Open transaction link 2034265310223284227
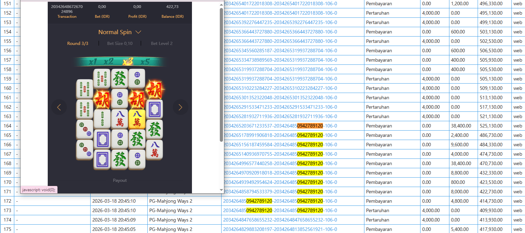The width and height of the screenshot is (525, 233). click(280, 88)
